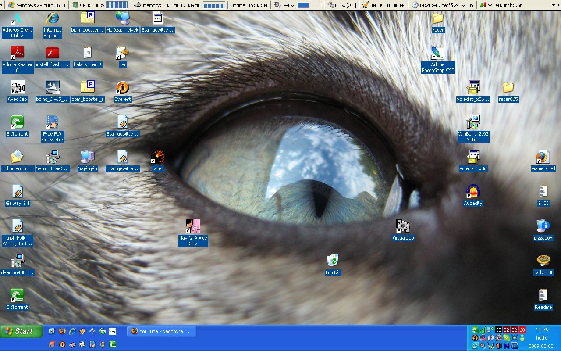Viewport: 561px width, 351px height.
Task: Launch VirtualDub
Action: (x=403, y=231)
